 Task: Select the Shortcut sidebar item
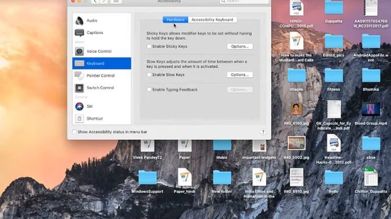[x=101, y=119]
